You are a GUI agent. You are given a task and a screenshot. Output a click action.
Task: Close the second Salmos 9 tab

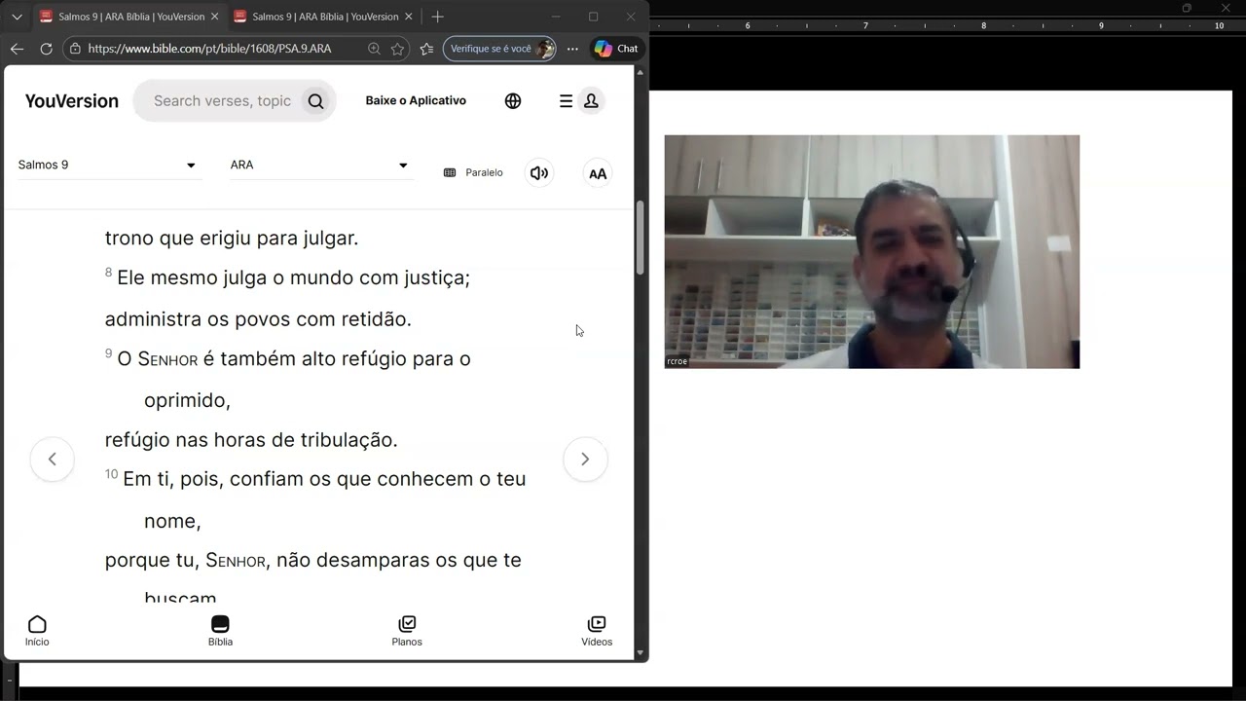pyautogui.click(x=408, y=17)
